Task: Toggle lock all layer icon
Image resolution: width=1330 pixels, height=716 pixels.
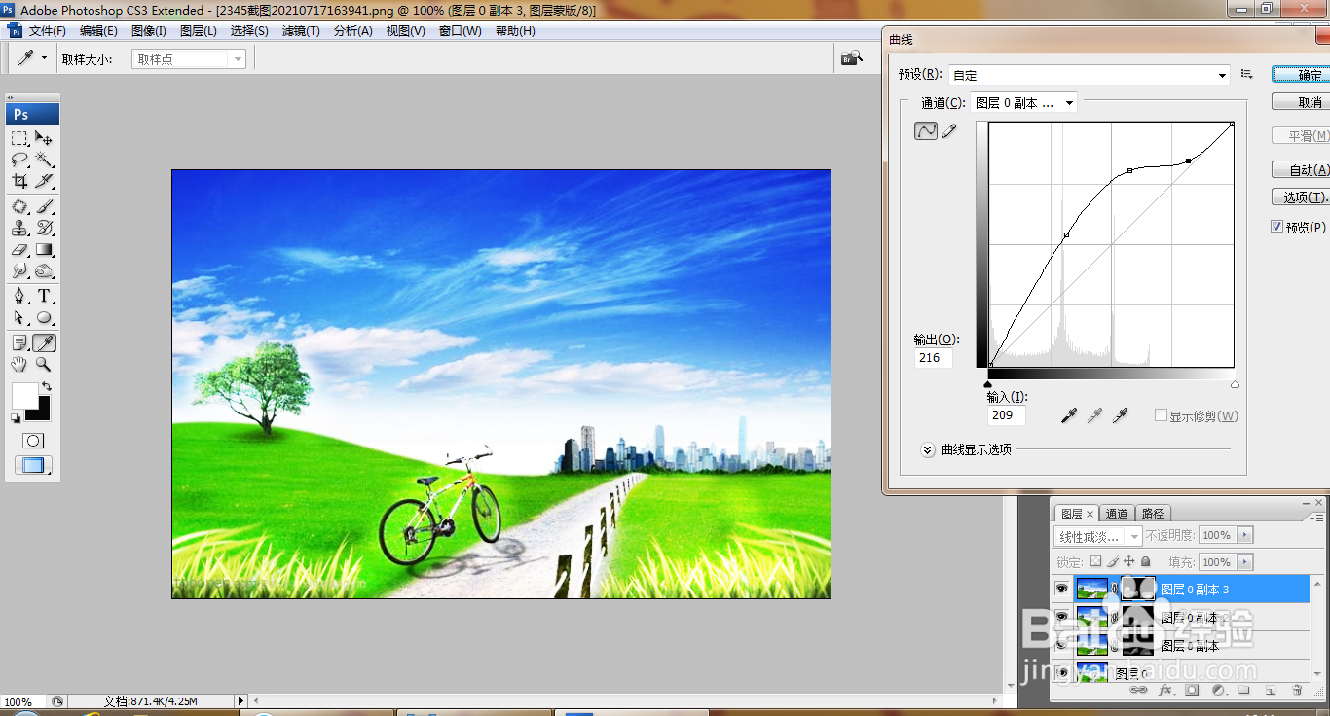Action: (x=1145, y=561)
